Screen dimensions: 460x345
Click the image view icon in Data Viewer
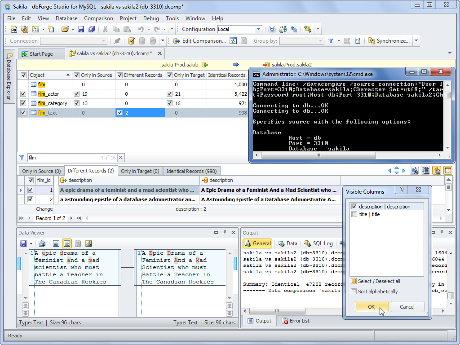pos(88,243)
